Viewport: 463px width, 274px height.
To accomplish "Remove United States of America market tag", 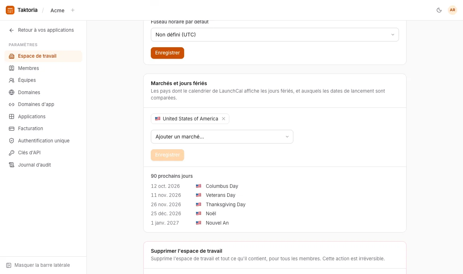I will coord(224,119).
